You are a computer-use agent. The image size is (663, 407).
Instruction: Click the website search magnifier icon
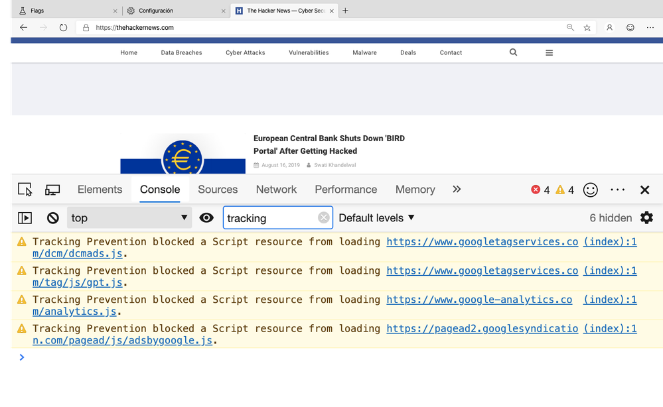(x=513, y=52)
